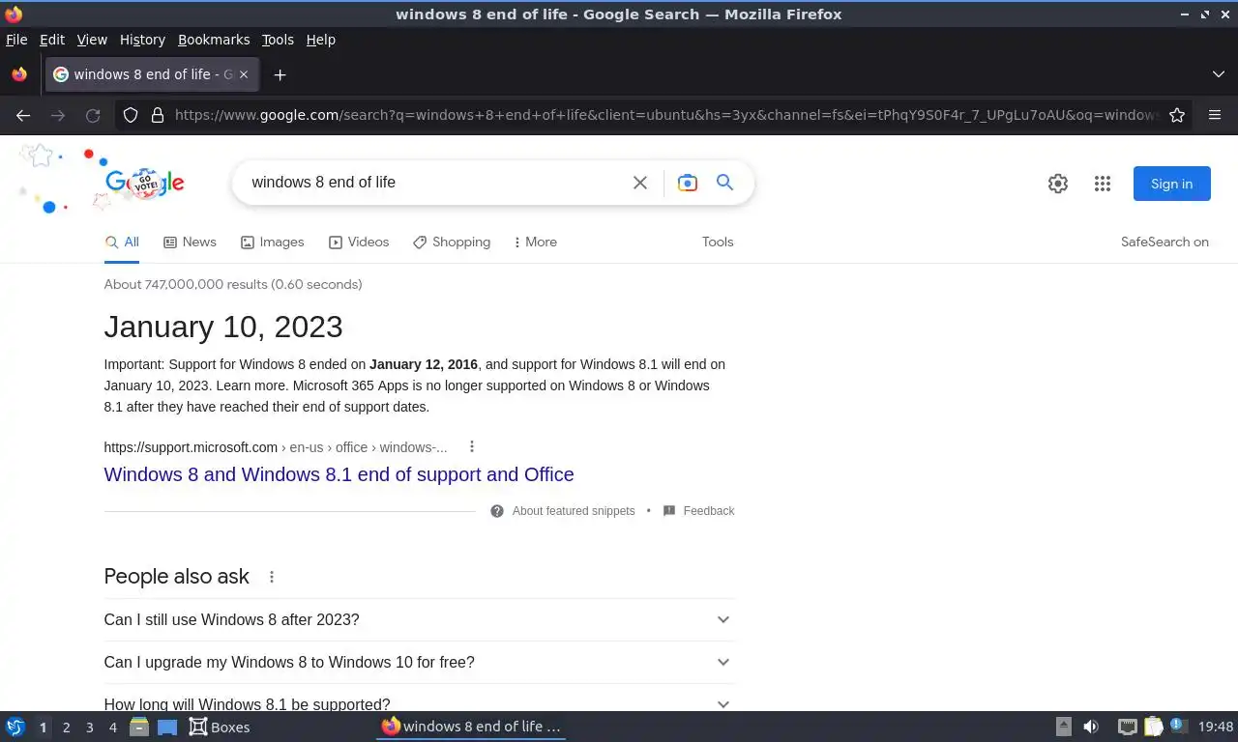
Task: Switch to workspace 4
Action: click(112, 728)
